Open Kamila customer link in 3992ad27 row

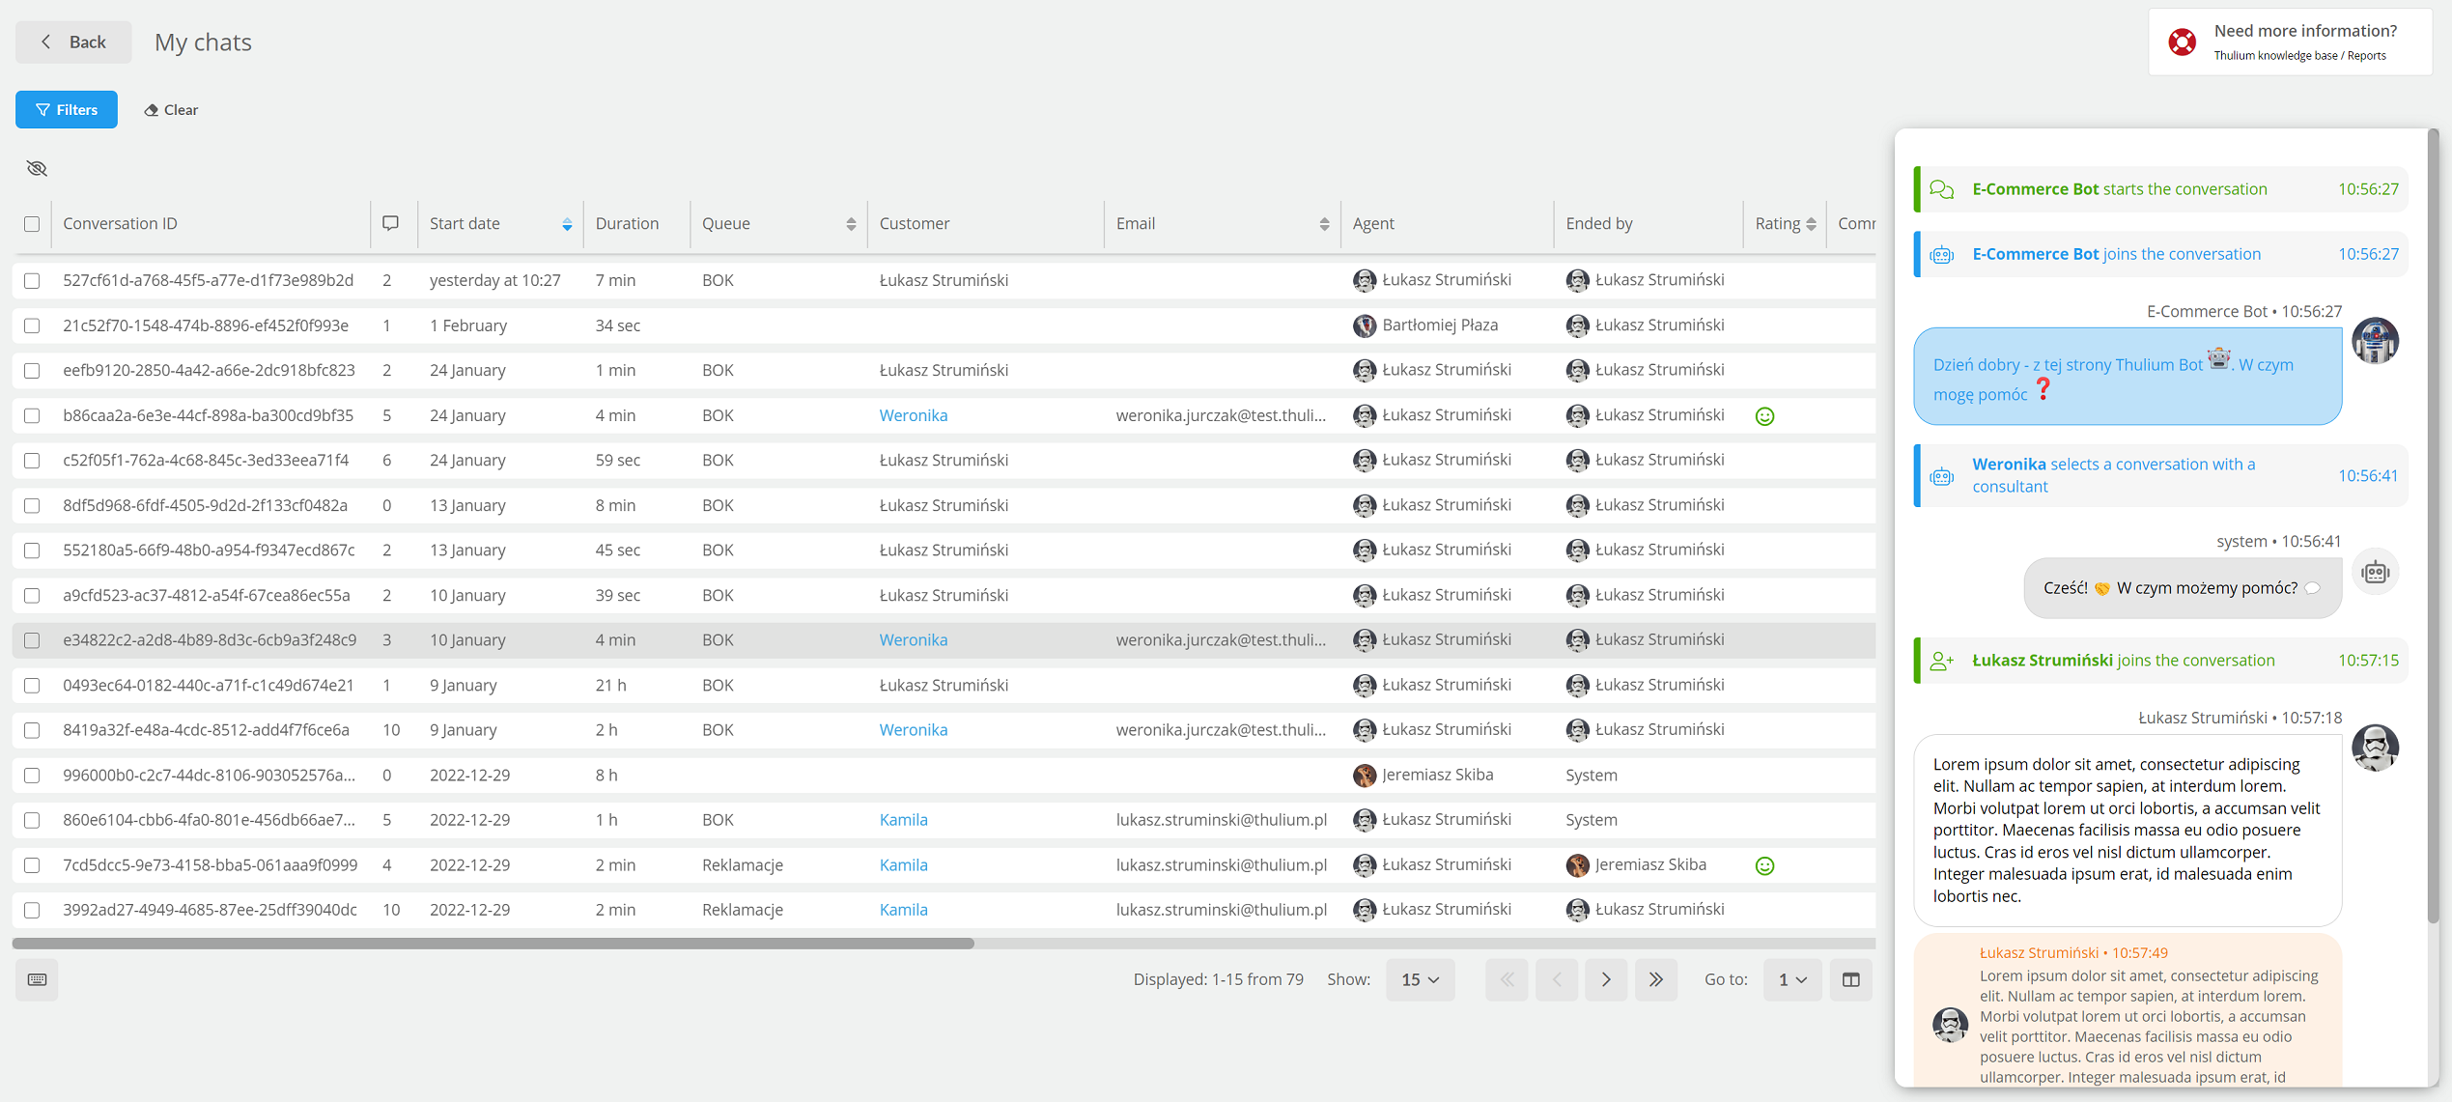903,910
